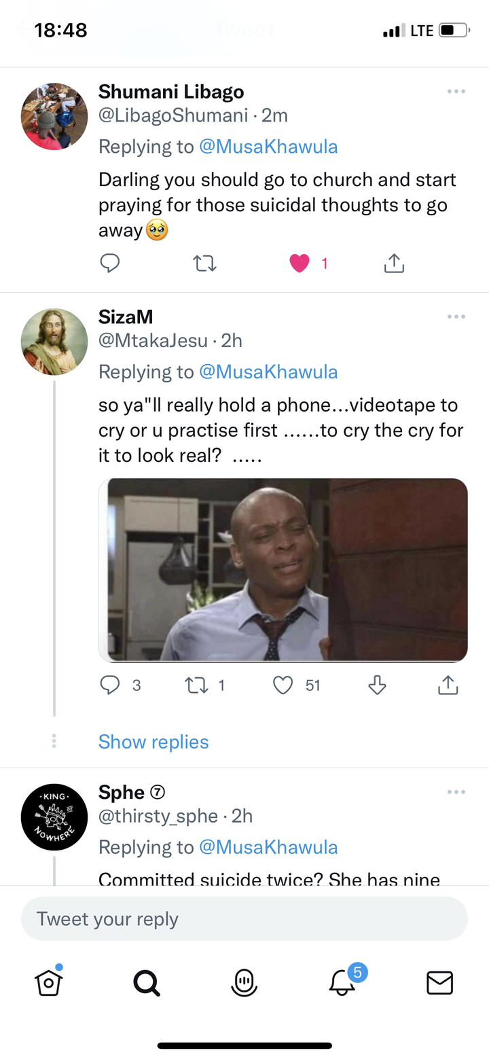
Task: Download the GIF on SizaM's tweet
Action: (x=377, y=685)
